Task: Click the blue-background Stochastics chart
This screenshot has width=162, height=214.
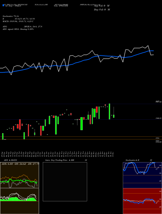Action: (x=142, y=175)
